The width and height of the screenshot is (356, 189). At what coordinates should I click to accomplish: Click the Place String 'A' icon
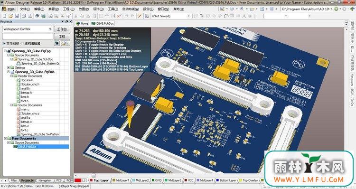pos(244,16)
